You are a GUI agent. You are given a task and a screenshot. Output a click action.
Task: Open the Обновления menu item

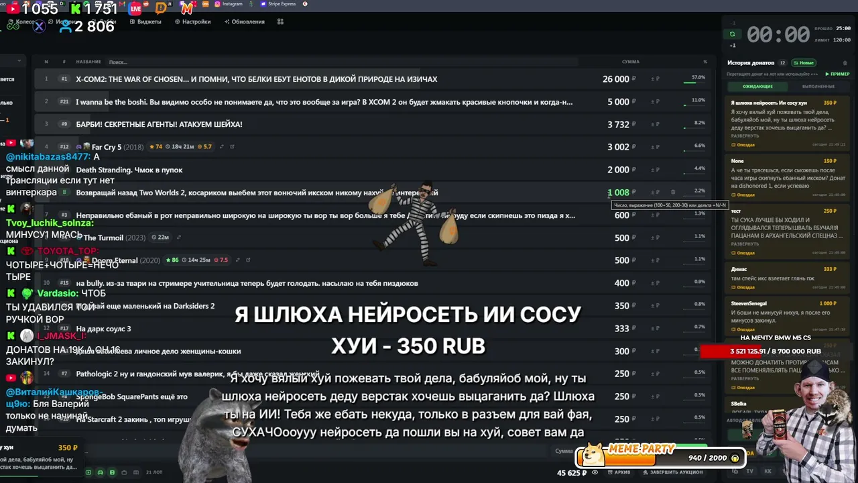245,21
